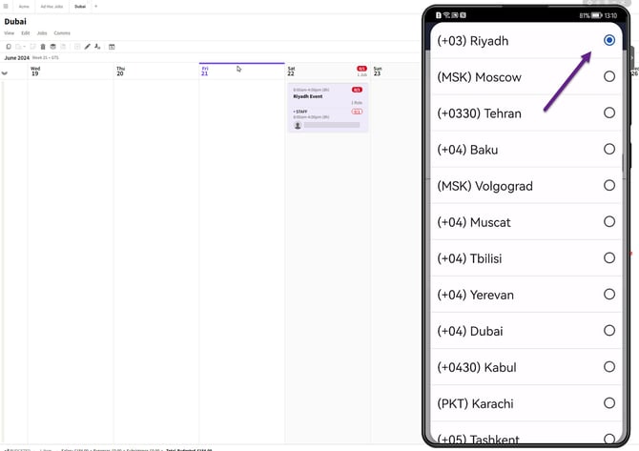This screenshot has height=451, width=639.
Task: Click the red badge on the Riyadh Event card
Action: click(x=357, y=90)
